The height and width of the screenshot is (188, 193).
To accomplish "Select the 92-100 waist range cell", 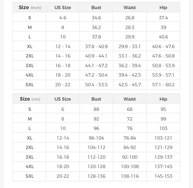I will [130, 157].
